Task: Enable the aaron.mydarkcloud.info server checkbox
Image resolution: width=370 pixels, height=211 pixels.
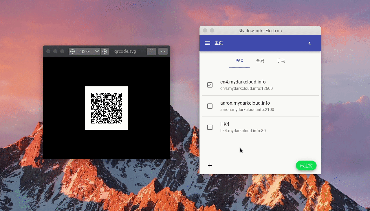Action: click(210, 106)
